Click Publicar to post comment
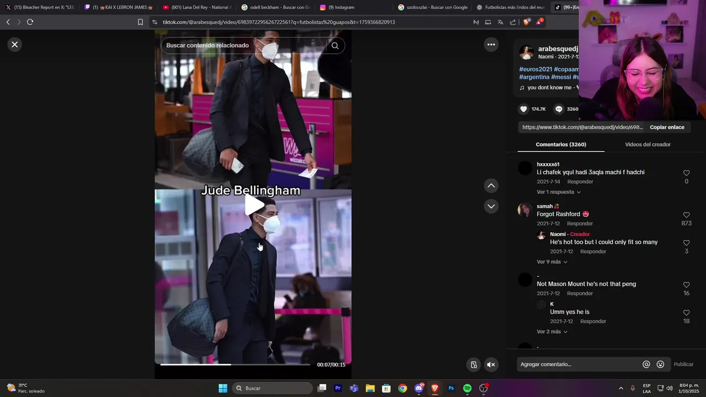706x397 pixels. (683, 364)
